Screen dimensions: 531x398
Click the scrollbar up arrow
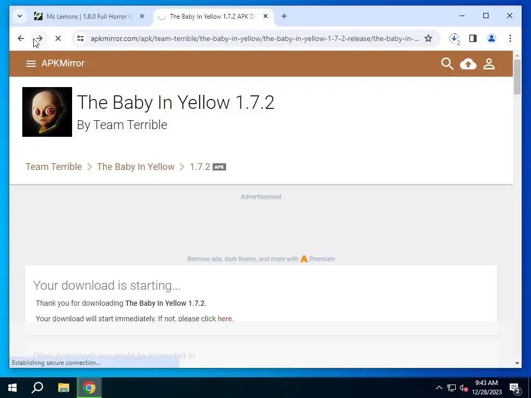coord(517,55)
